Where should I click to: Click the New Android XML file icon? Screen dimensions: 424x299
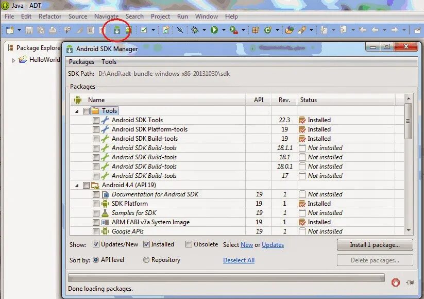[166, 30]
